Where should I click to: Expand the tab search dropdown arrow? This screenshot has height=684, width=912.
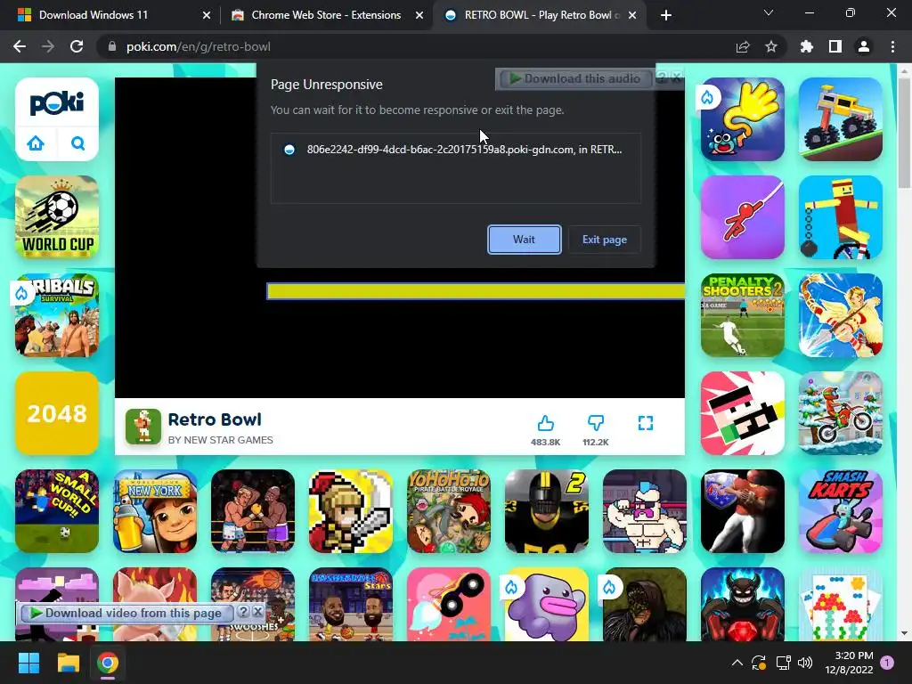point(769,12)
